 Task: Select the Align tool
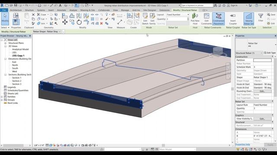(x=64, y=15)
